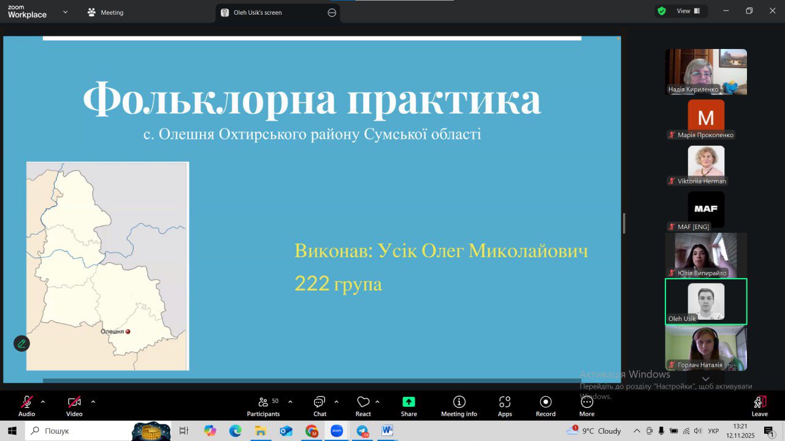
Task: Open the More options menu
Action: pos(586,405)
